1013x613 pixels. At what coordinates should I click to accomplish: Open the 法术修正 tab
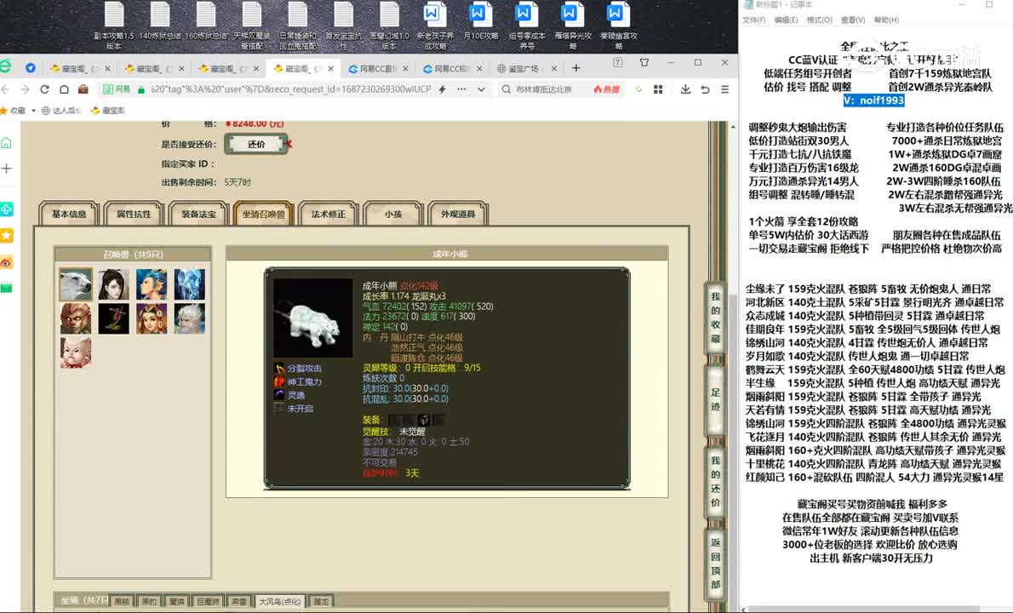[x=329, y=214]
